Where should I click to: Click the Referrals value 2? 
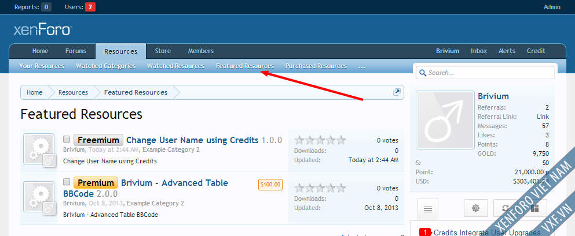click(x=547, y=107)
